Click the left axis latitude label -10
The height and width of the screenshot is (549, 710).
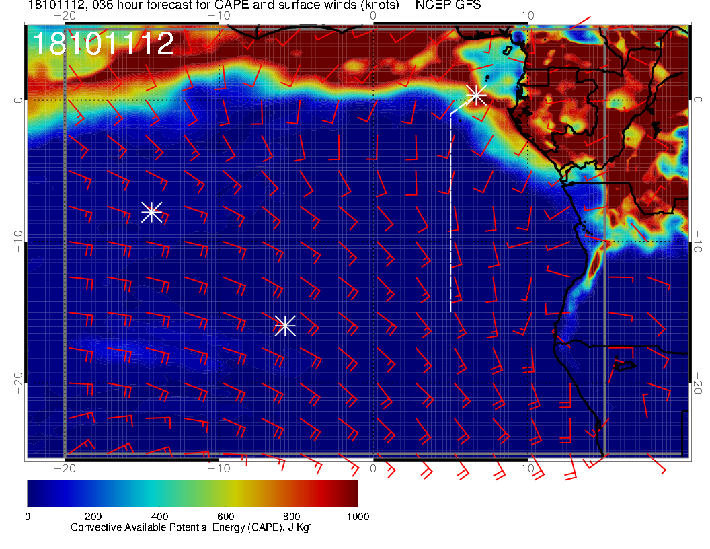coord(17,242)
